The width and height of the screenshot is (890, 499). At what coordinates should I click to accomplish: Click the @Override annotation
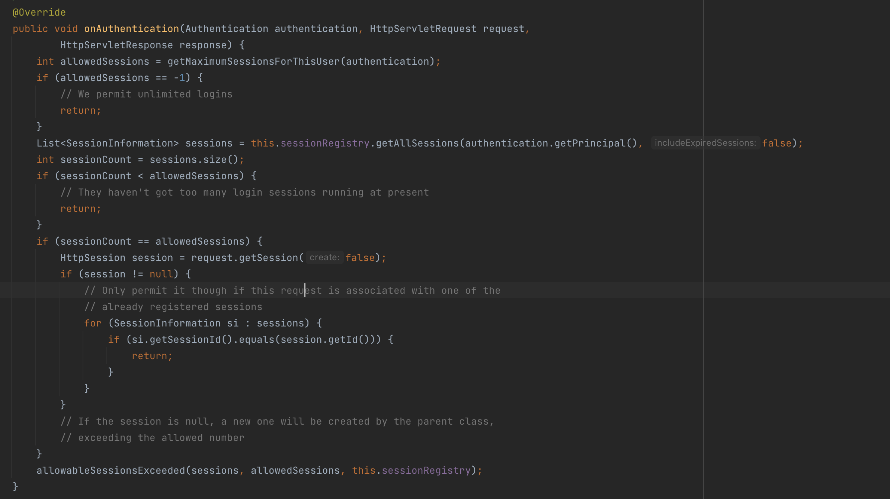[39, 12]
